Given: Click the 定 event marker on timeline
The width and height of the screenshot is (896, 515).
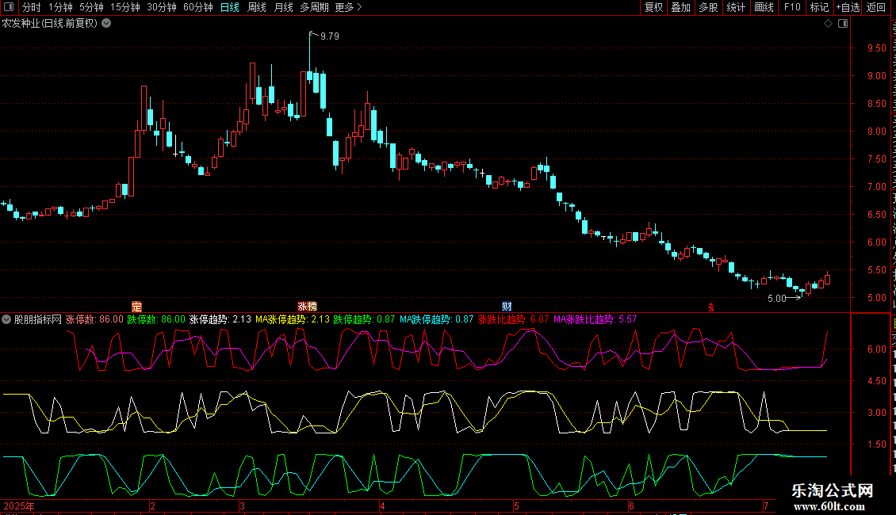Looking at the screenshot, I should coord(136,307).
